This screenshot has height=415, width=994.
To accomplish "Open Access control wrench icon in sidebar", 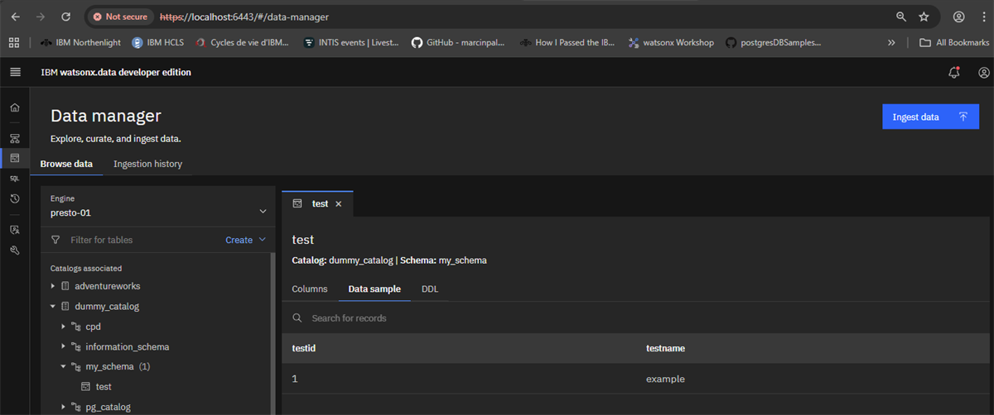I will tap(15, 250).
